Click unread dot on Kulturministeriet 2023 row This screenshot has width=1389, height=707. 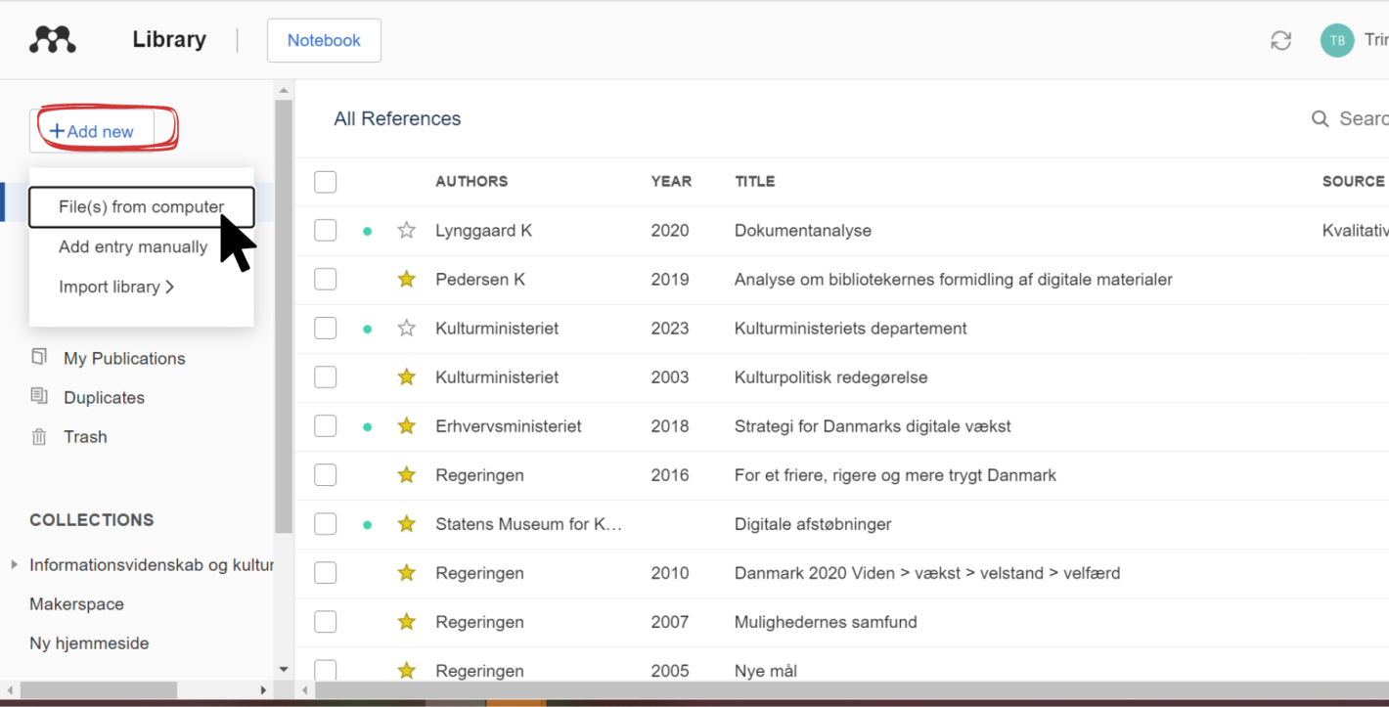pos(368,330)
